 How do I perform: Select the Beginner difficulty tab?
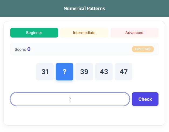[34, 33]
